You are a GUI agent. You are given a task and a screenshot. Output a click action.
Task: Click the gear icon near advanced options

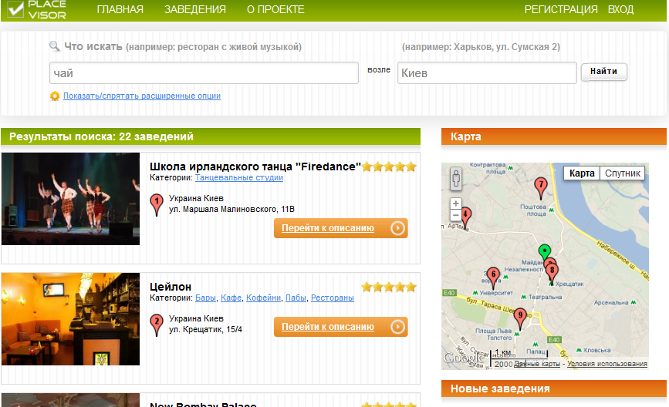pos(55,96)
